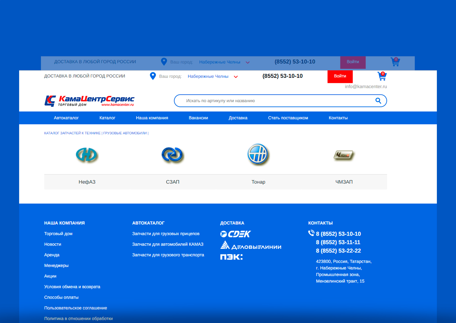The image size is (456, 323).
Task: Open Запчасти для грузовых прицепов link
Action: pos(166,234)
